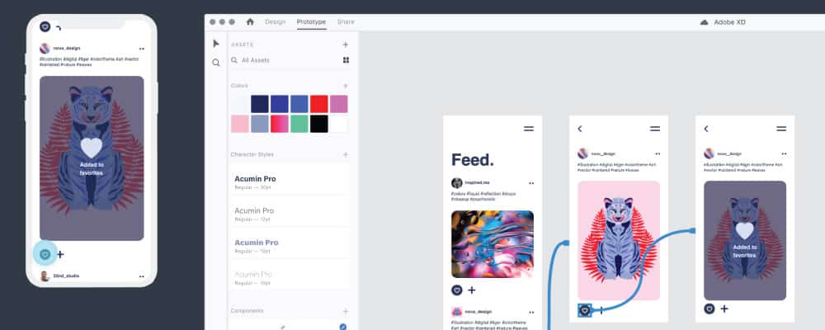825x330 pixels.
Task: Click the blue circular component icon
Action: [343, 327]
